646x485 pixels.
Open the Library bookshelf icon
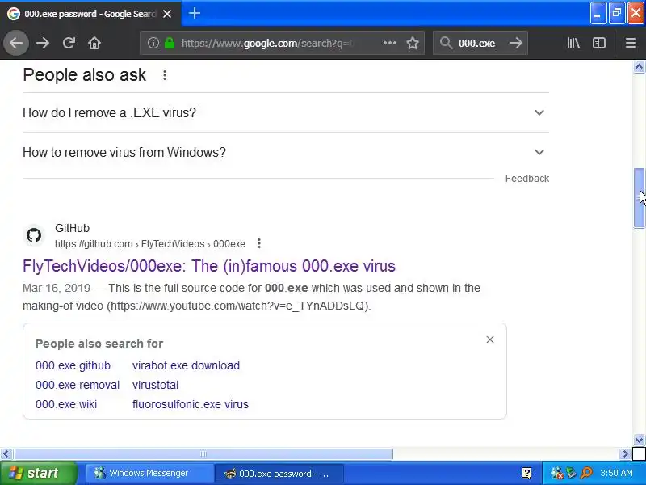tap(573, 43)
